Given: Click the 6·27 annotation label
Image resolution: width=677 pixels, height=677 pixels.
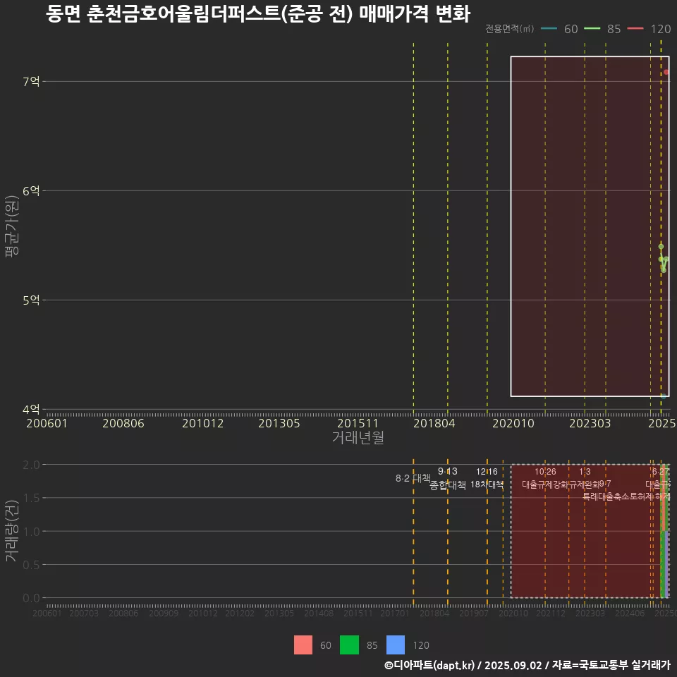Looking at the screenshot, I should coord(660,472).
